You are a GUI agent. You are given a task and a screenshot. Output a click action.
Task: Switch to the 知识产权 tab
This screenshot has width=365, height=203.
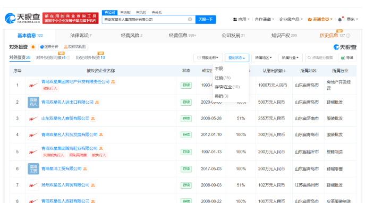[x=284, y=36]
